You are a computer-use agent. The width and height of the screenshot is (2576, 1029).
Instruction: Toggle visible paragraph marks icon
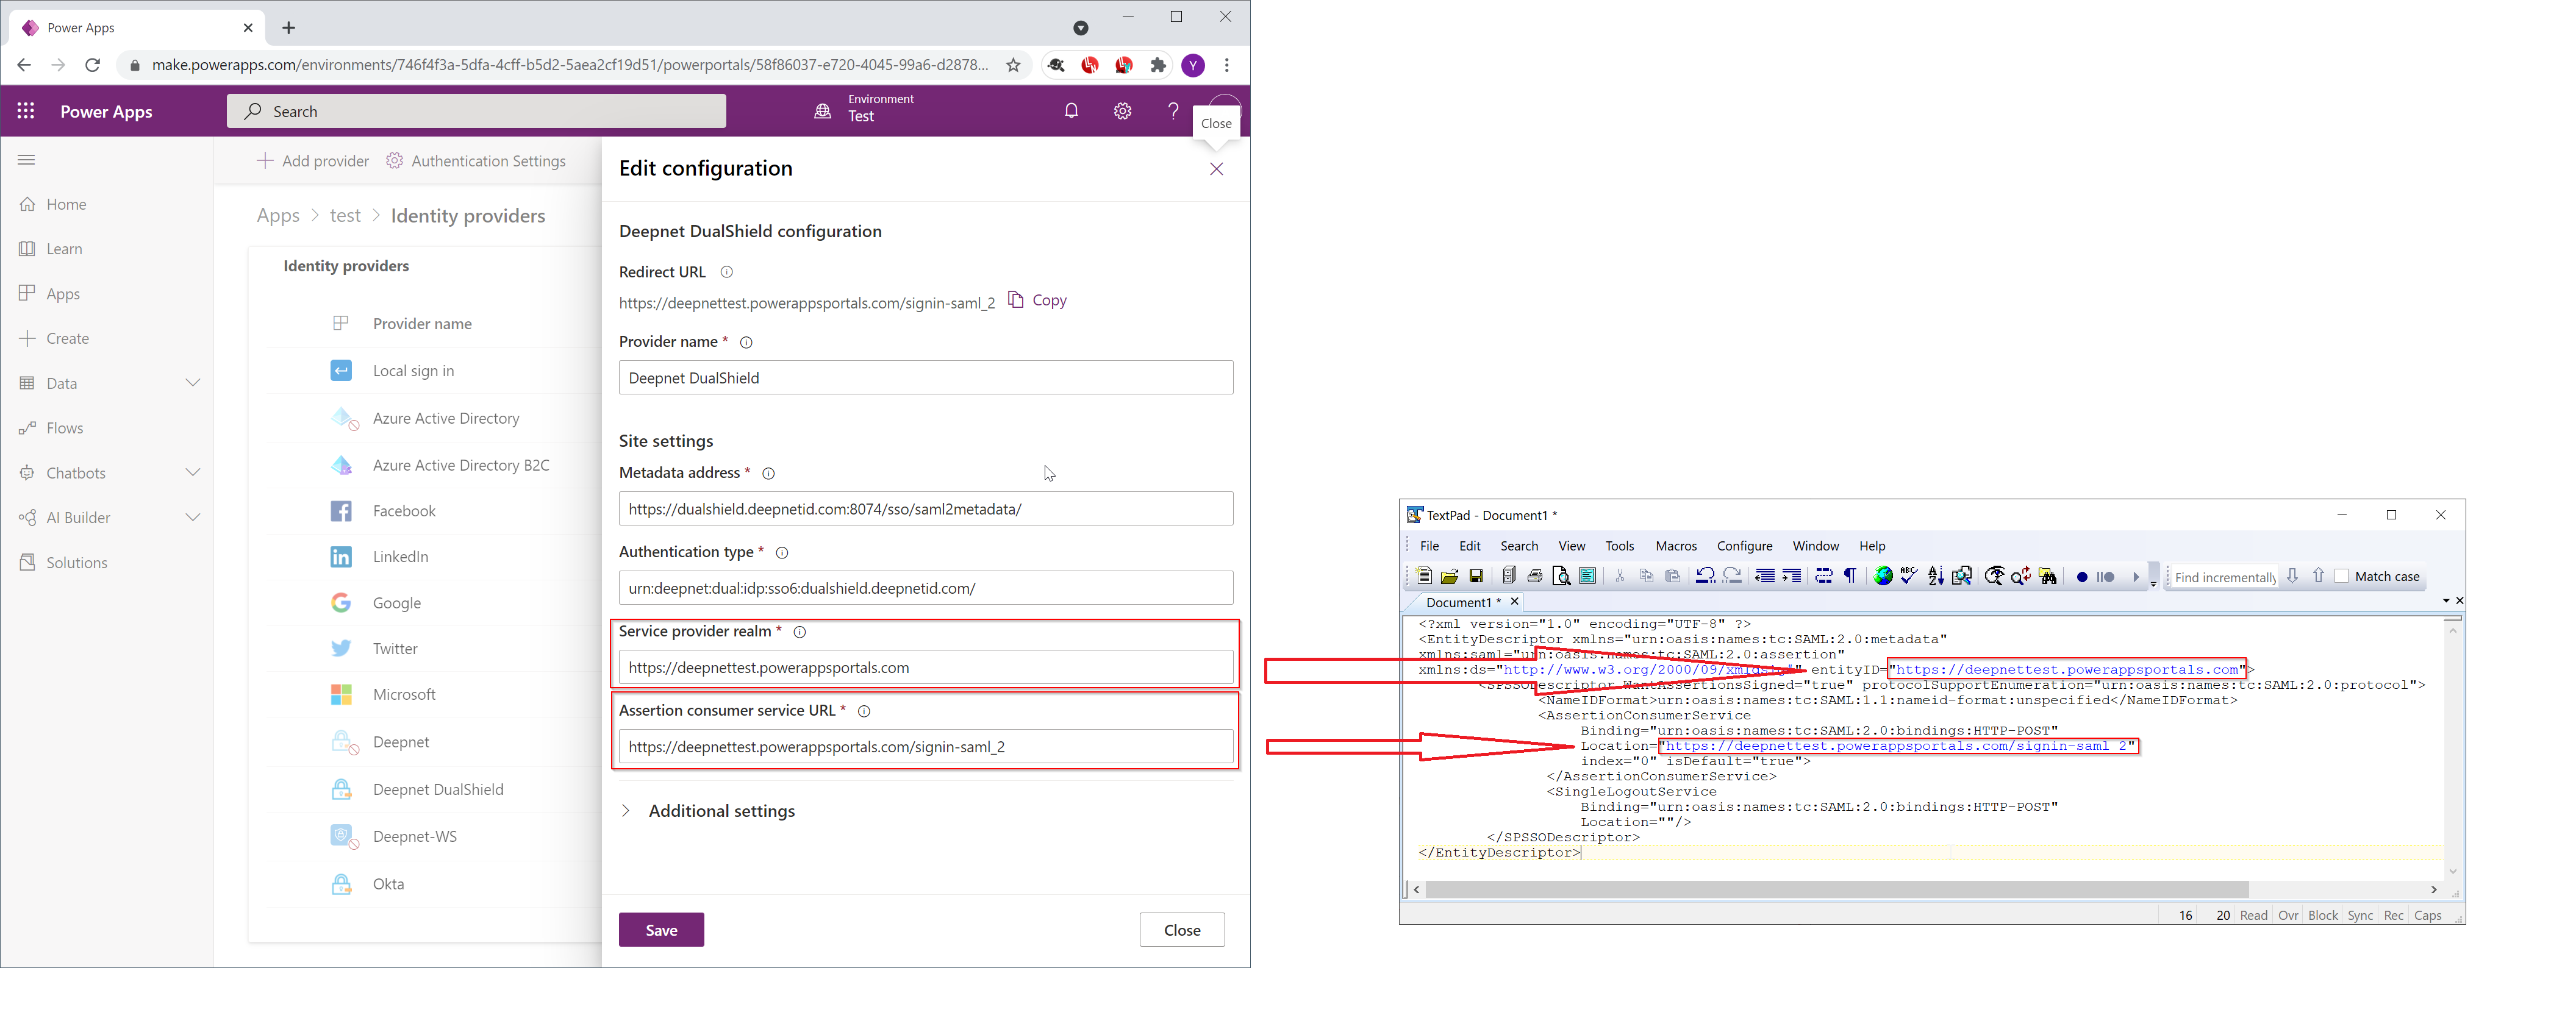pyautogui.click(x=1850, y=576)
